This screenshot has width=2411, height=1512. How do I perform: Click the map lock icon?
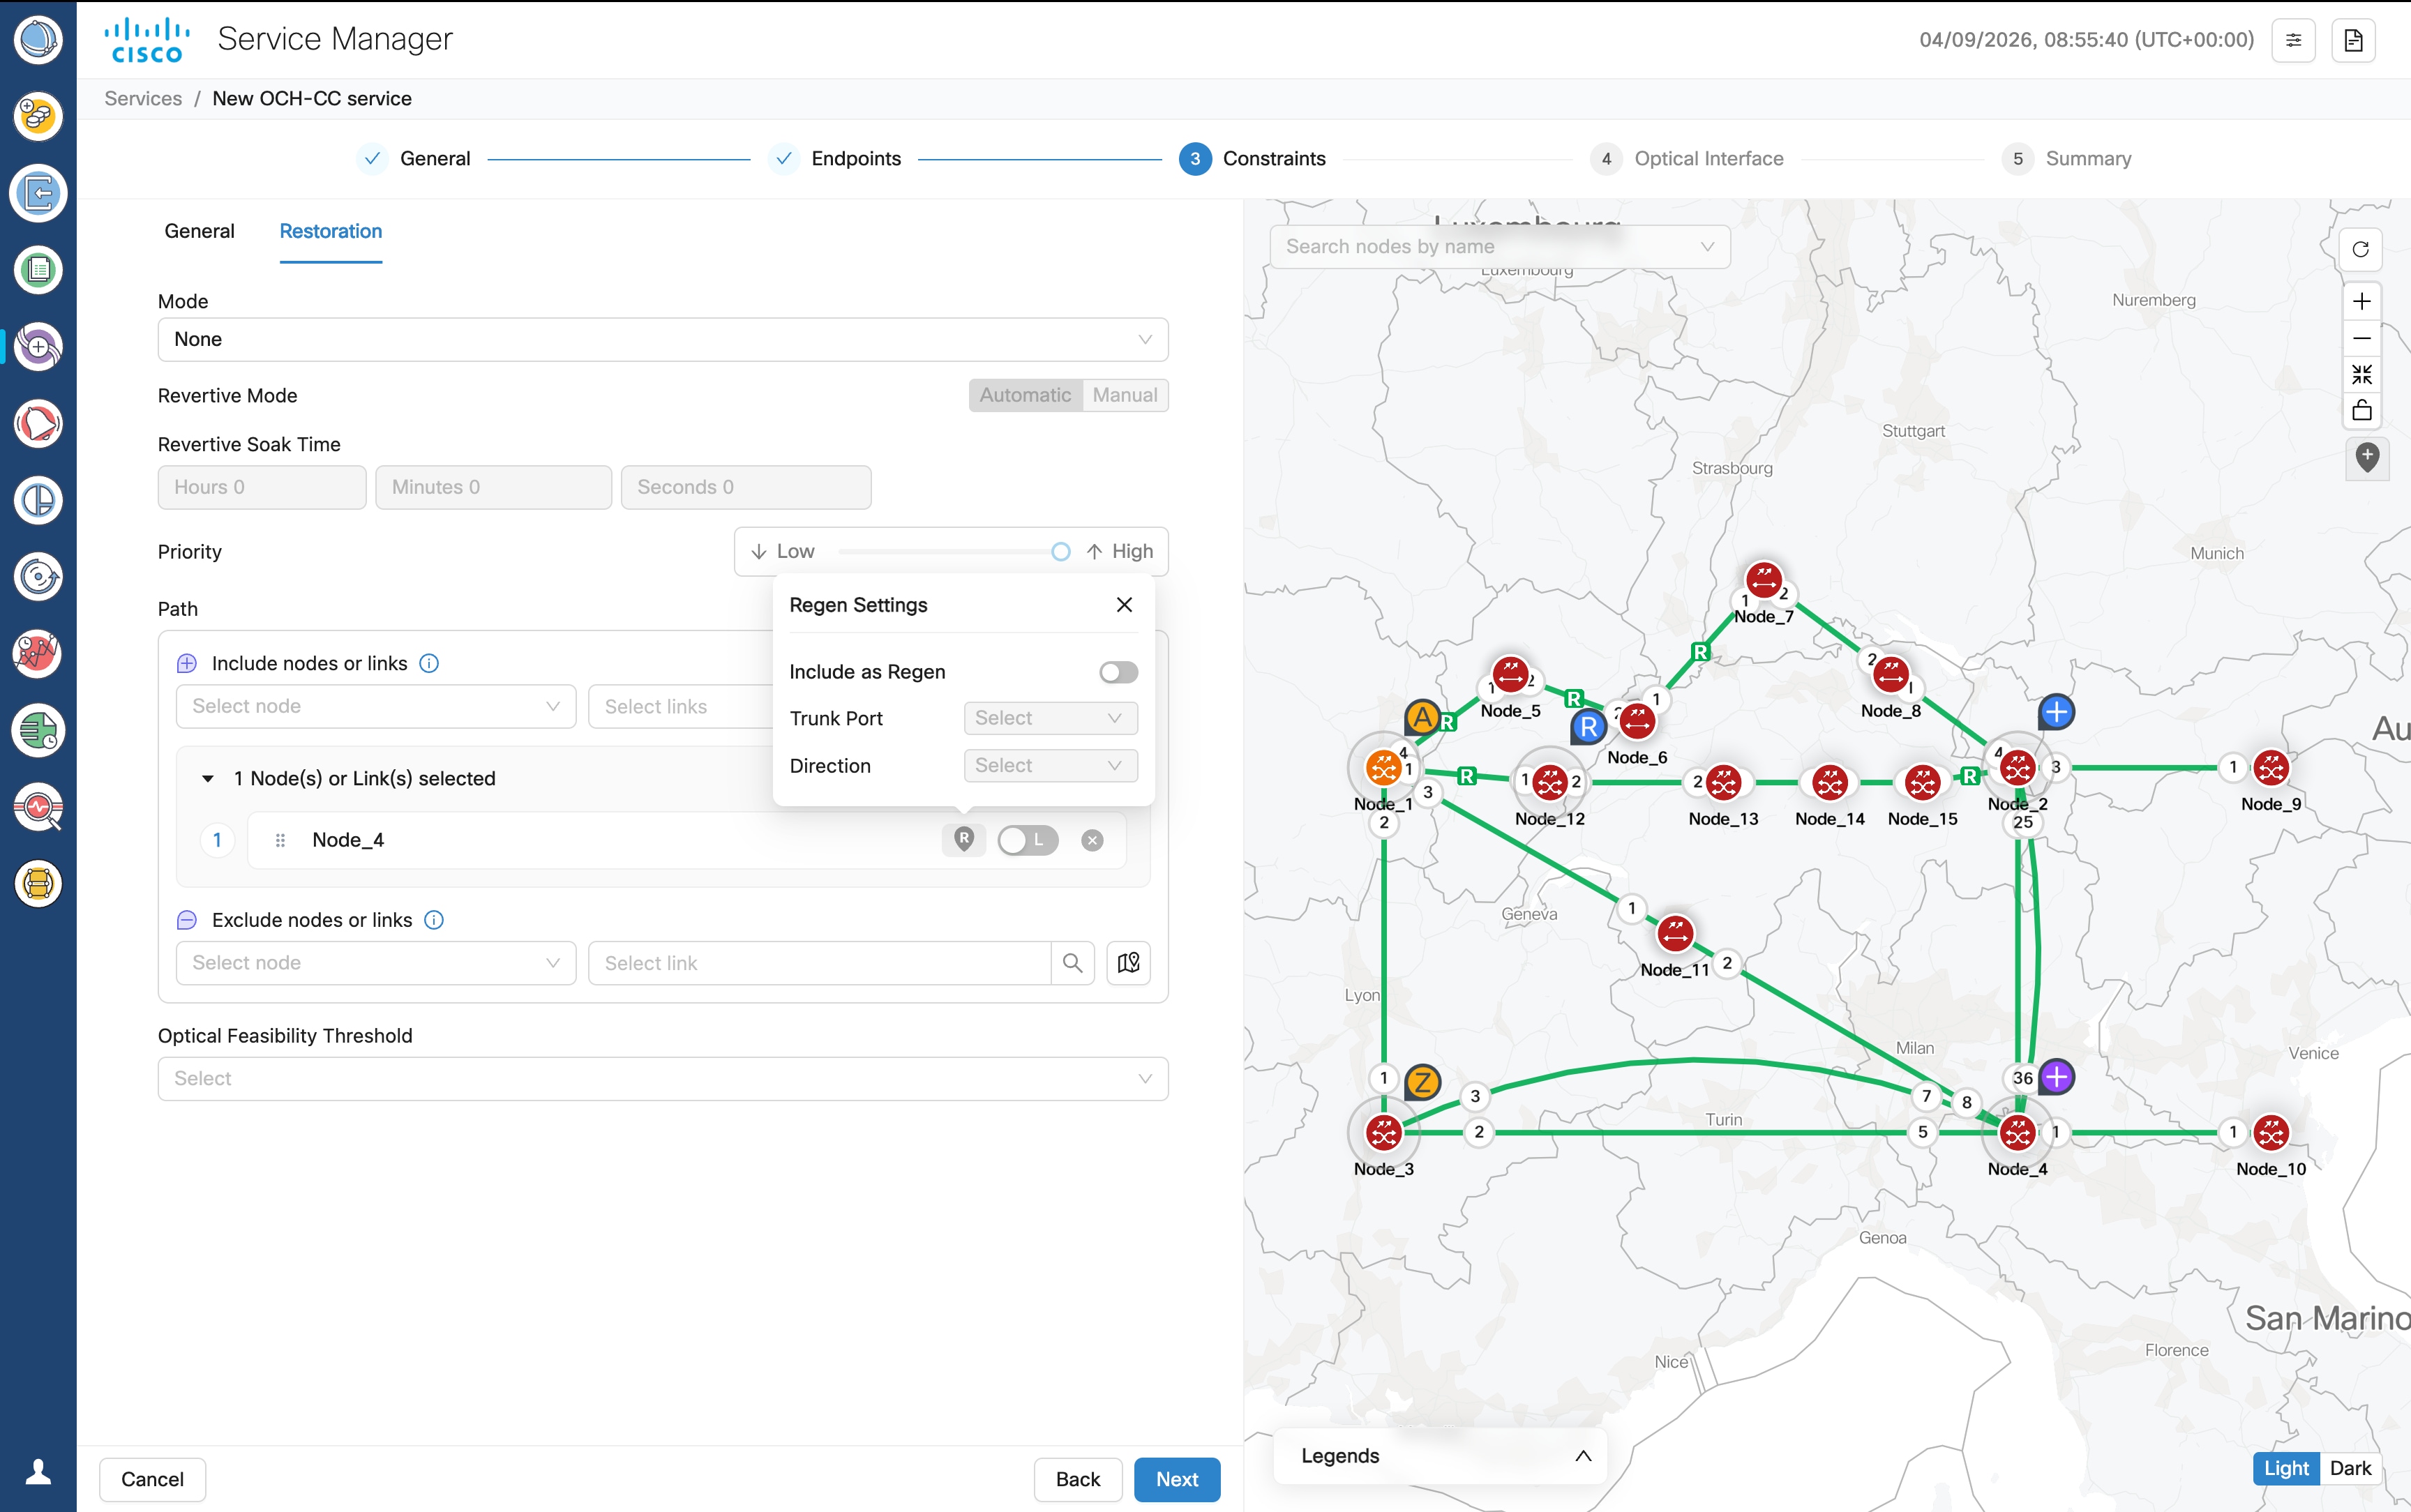(x=2361, y=410)
